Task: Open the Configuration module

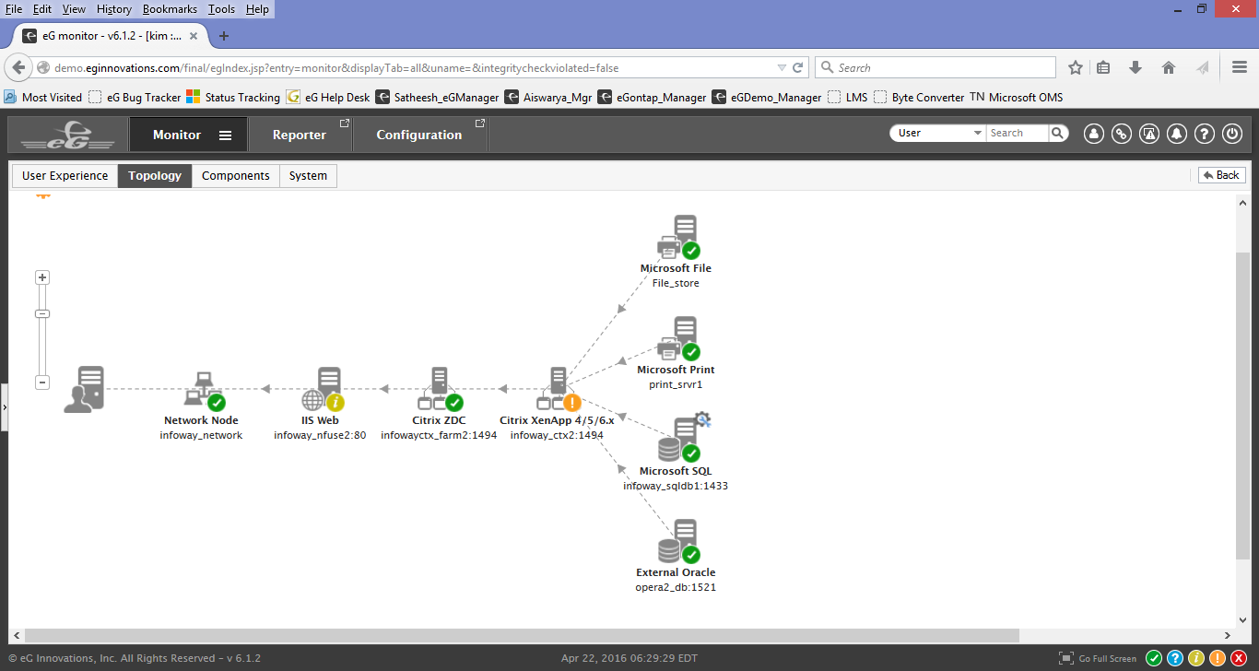Action: [x=419, y=135]
